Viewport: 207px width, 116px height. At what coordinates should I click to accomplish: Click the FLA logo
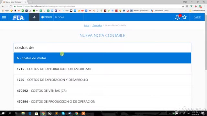pyautogui.click(x=18, y=17)
